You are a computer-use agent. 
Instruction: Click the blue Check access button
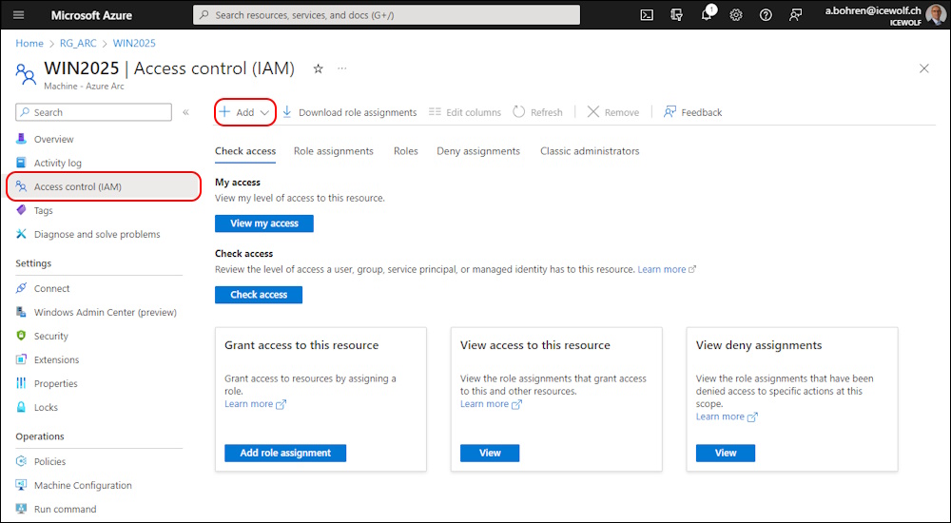pos(259,295)
